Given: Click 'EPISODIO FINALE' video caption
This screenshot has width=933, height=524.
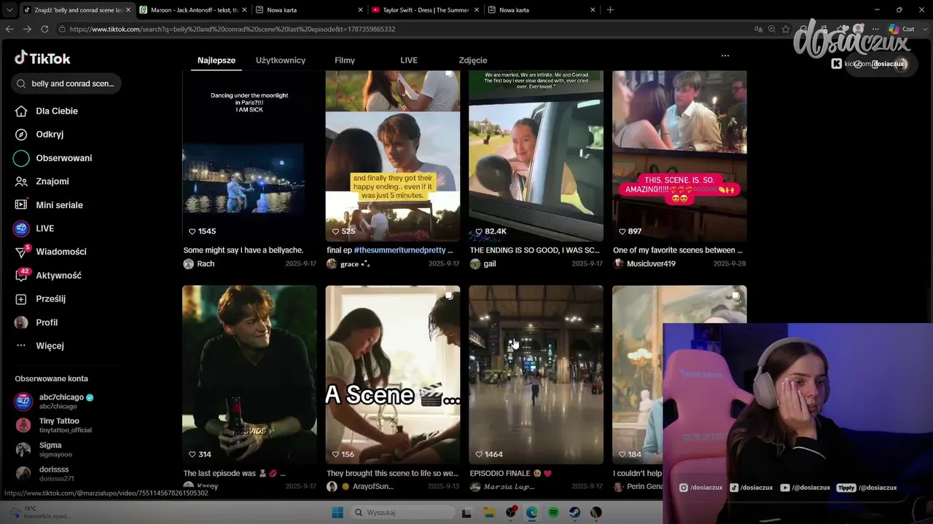Looking at the screenshot, I should point(511,474).
